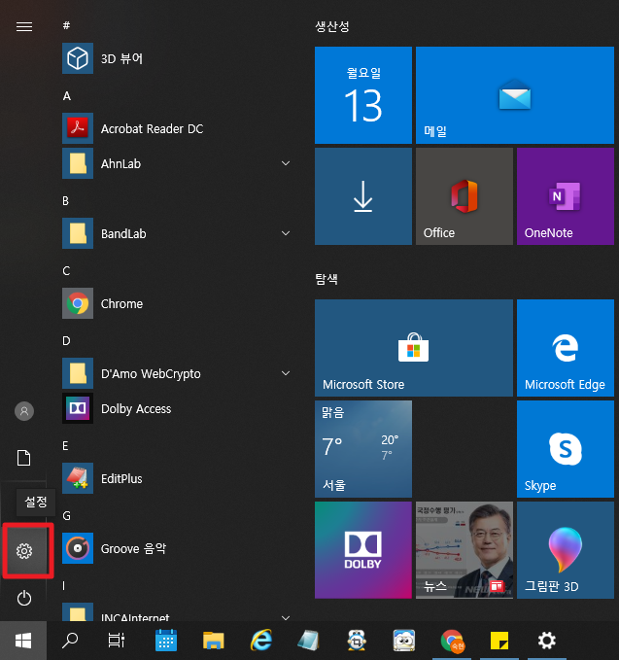
Task: Expand the INCAInternet folder chevron
Action: click(x=286, y=617)
